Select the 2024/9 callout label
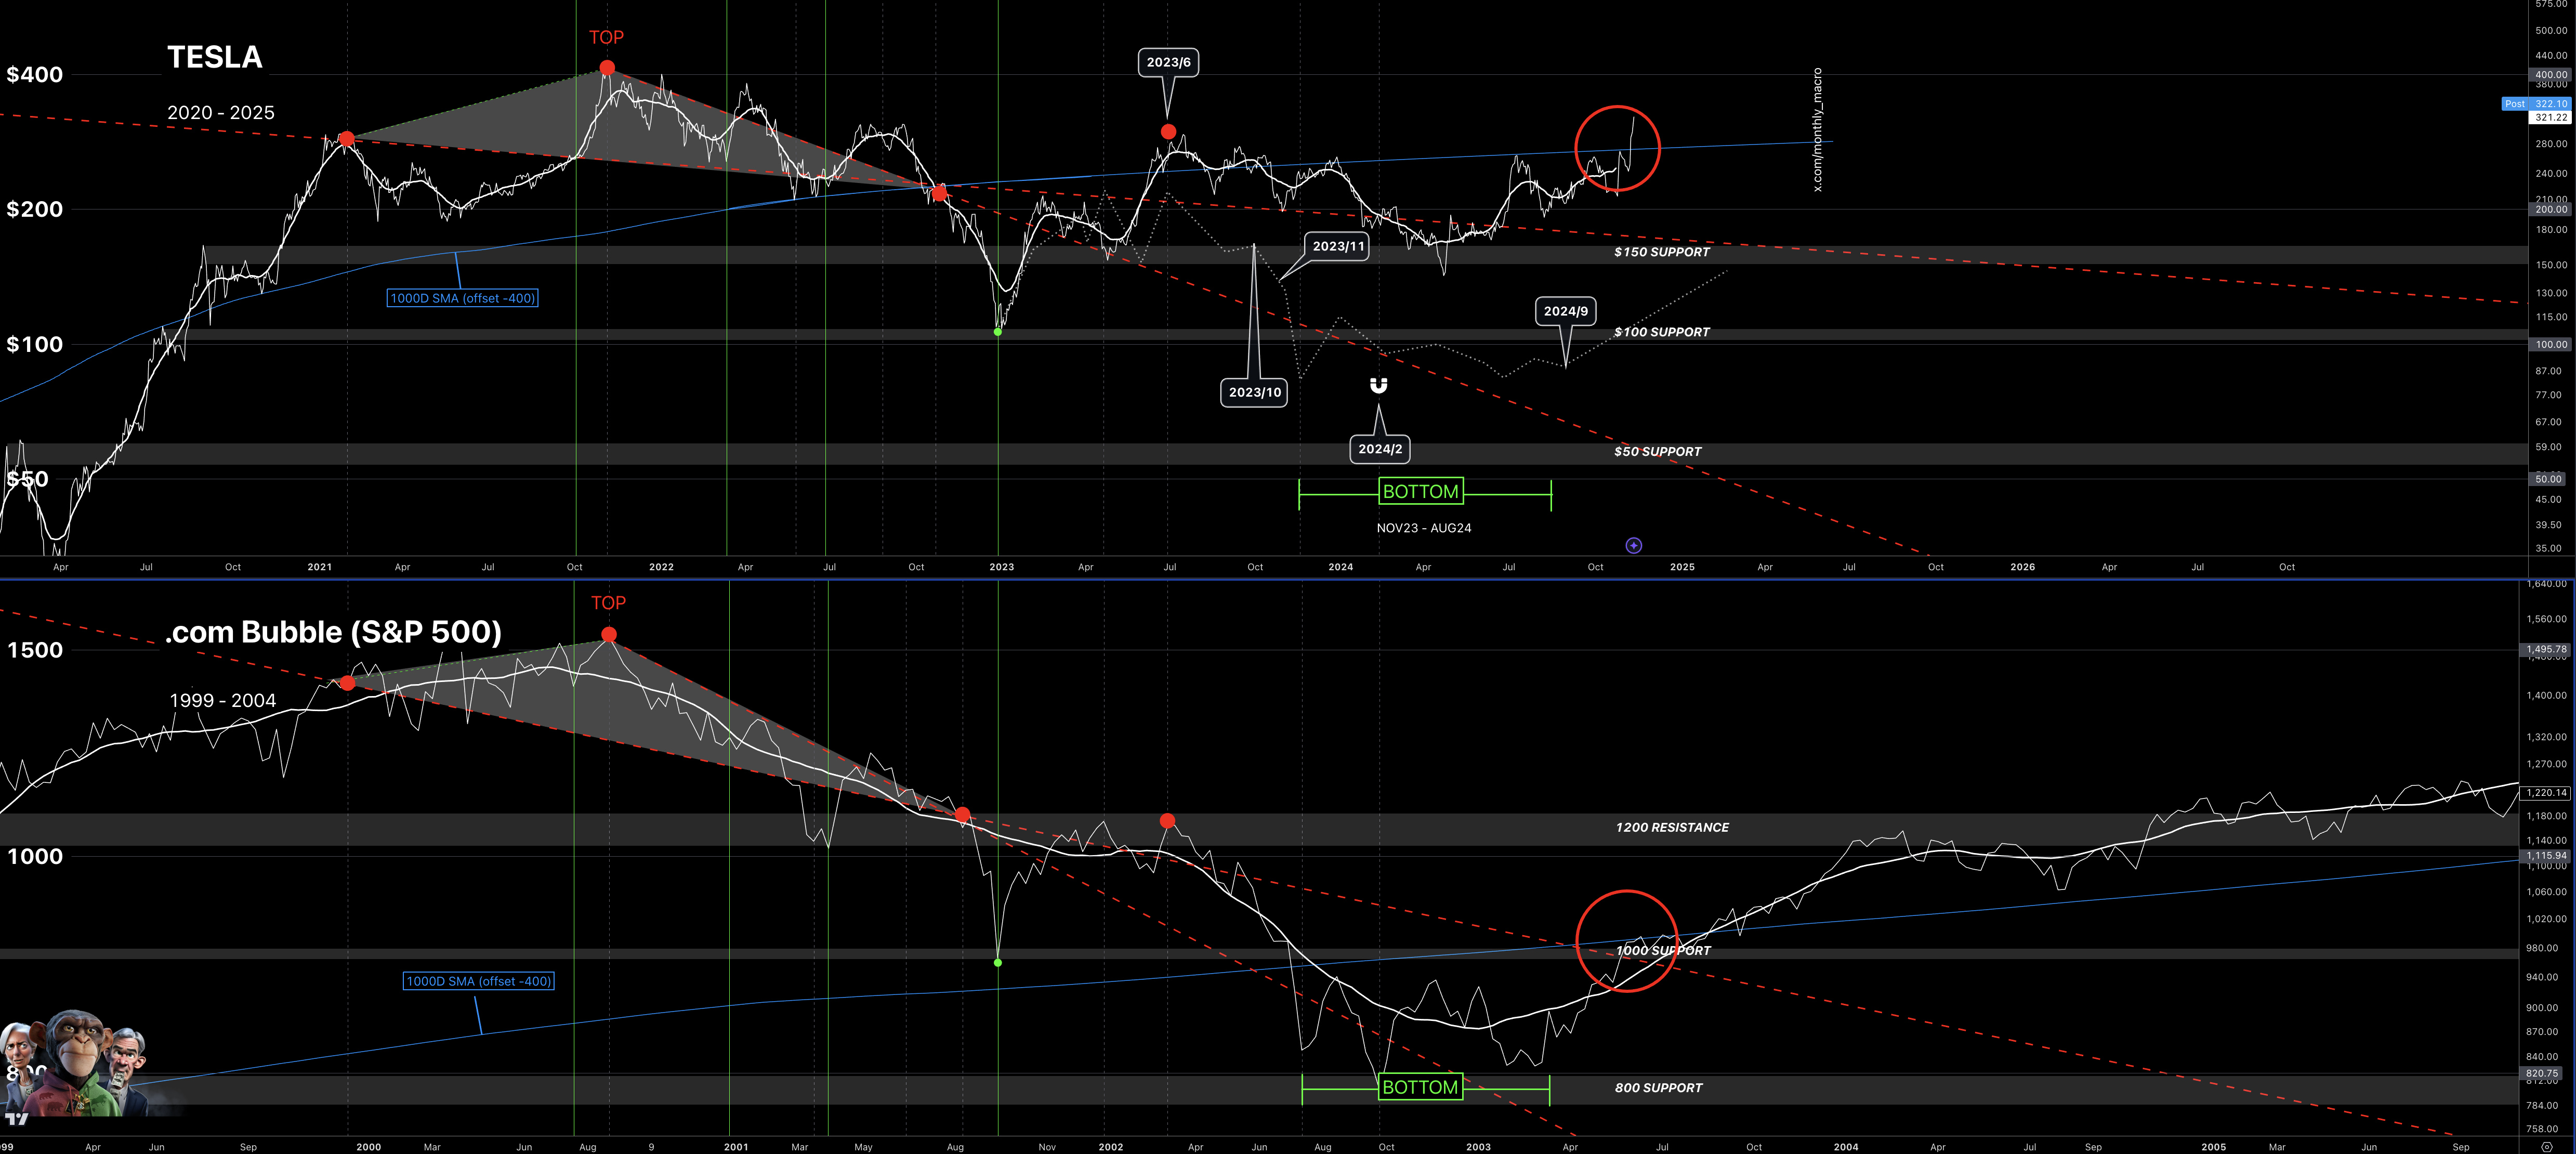The width and height of the screenshot is (2576, 1154). coord(1565,311)
